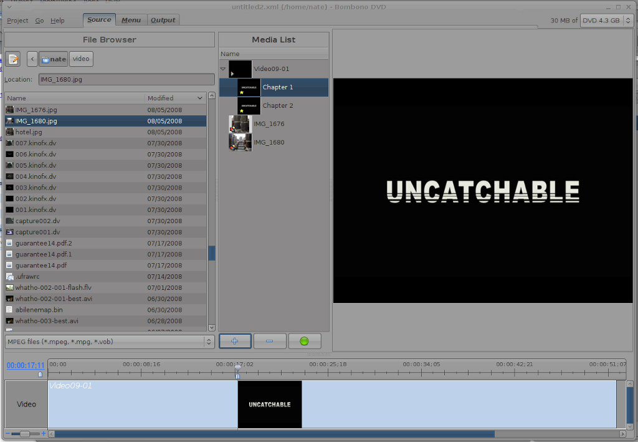Click the plus button to add media
638x442 pixels.
(x=235, y=341)
